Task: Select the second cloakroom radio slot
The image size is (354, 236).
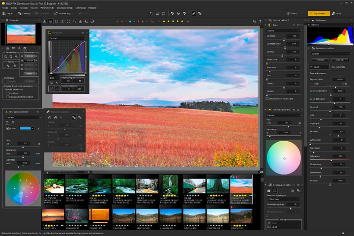Action: coord(22,60)
